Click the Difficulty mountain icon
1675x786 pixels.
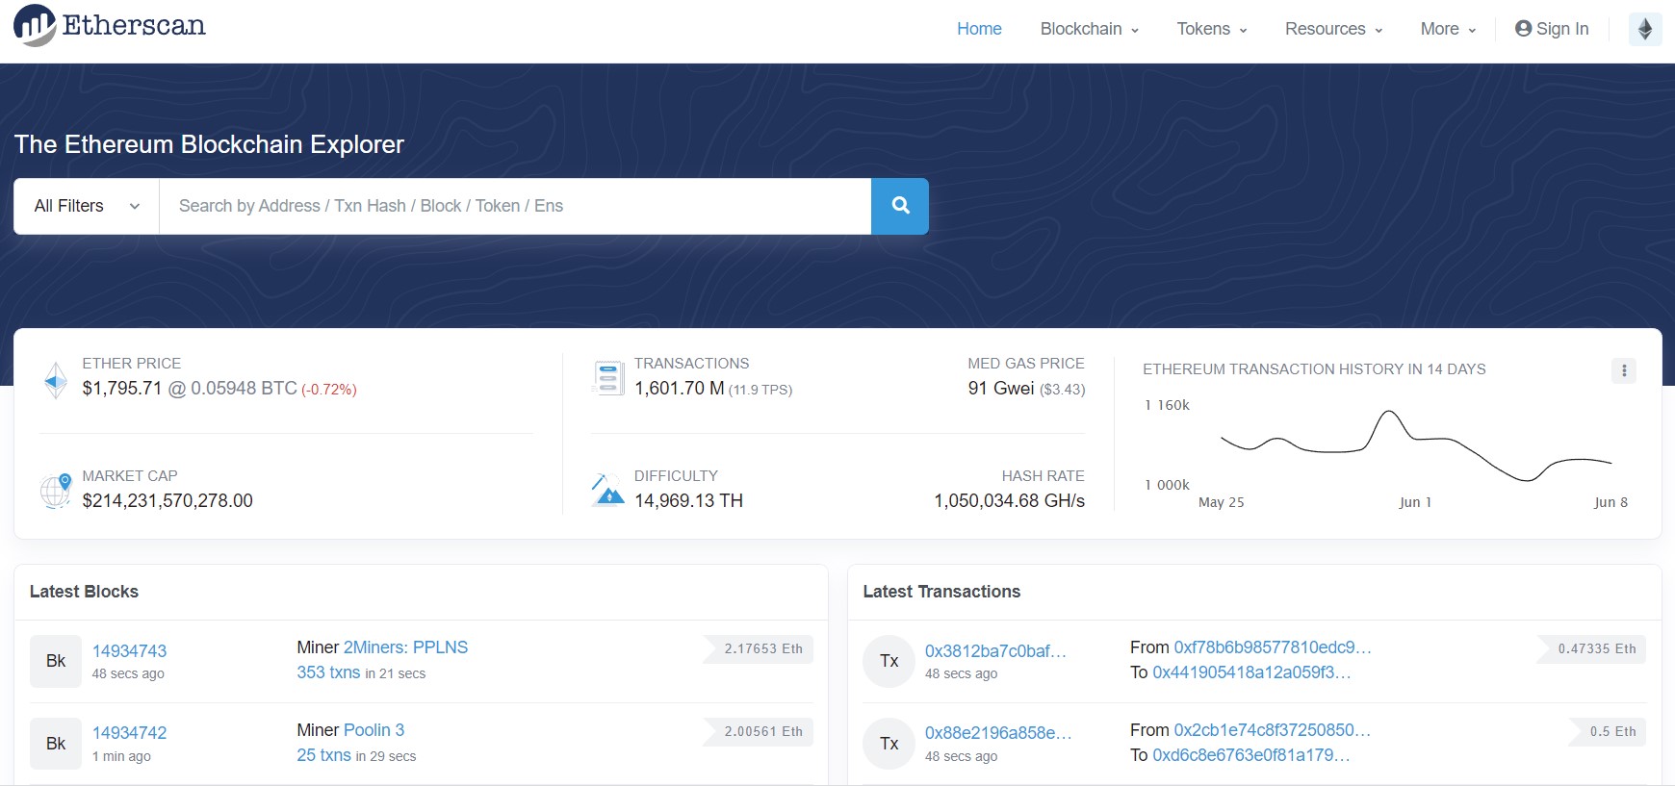click(x=607, y=490)
